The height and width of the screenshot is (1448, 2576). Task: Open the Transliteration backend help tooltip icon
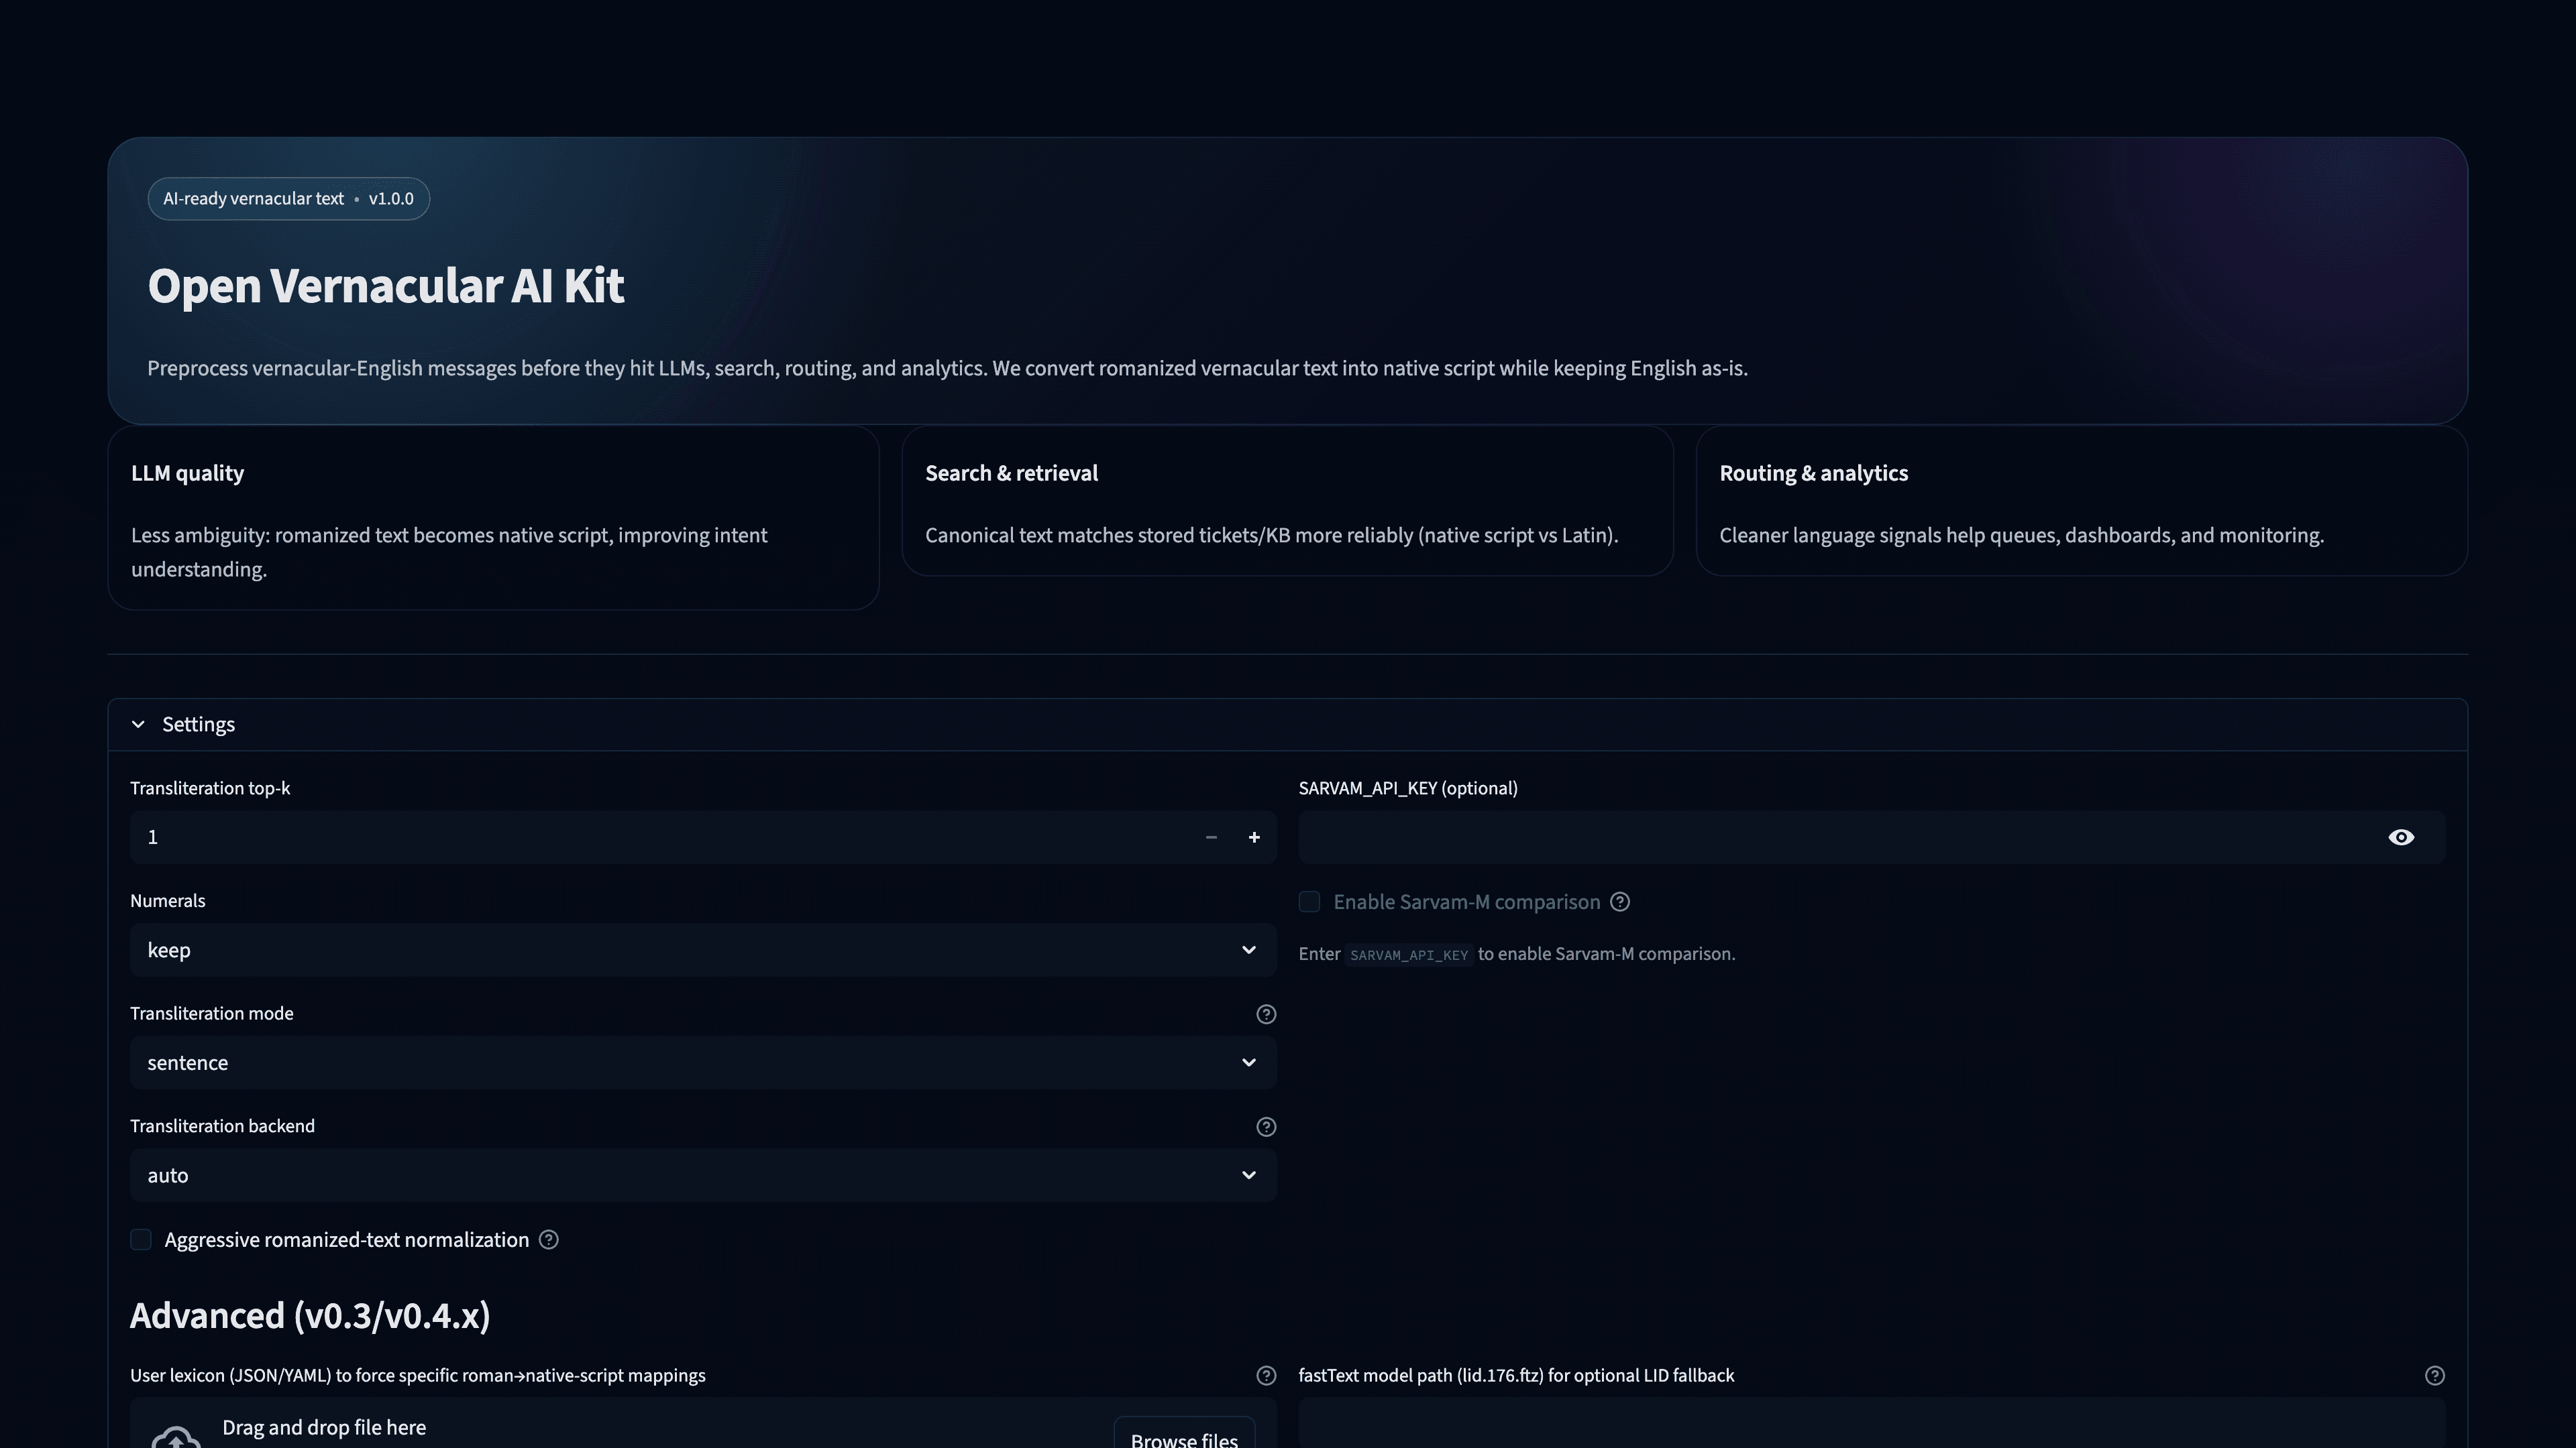1265,1126
